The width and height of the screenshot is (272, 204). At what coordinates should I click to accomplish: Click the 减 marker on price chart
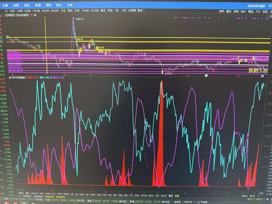[x=206, y=76]
